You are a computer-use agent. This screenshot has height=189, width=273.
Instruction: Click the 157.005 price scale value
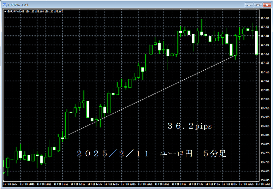click(265, 99)
